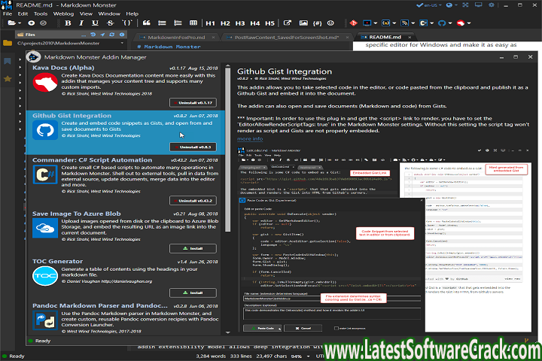This screenshot has width=542, height=361.
Task: Apply underline formatting
Action: 95,23
